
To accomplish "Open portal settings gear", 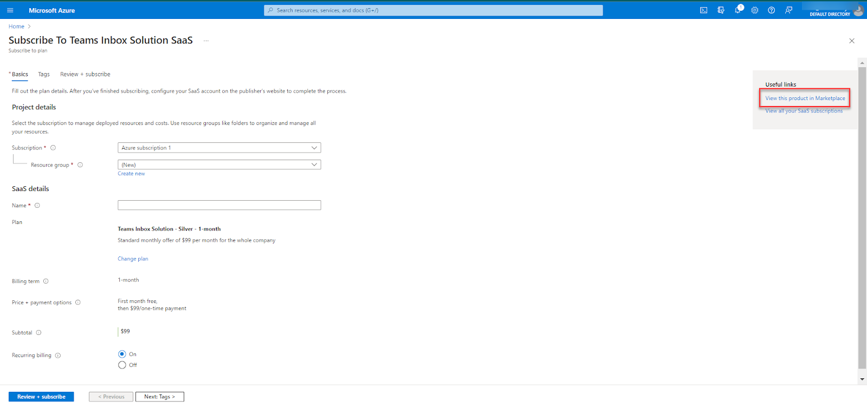I will tap(754, 10).
